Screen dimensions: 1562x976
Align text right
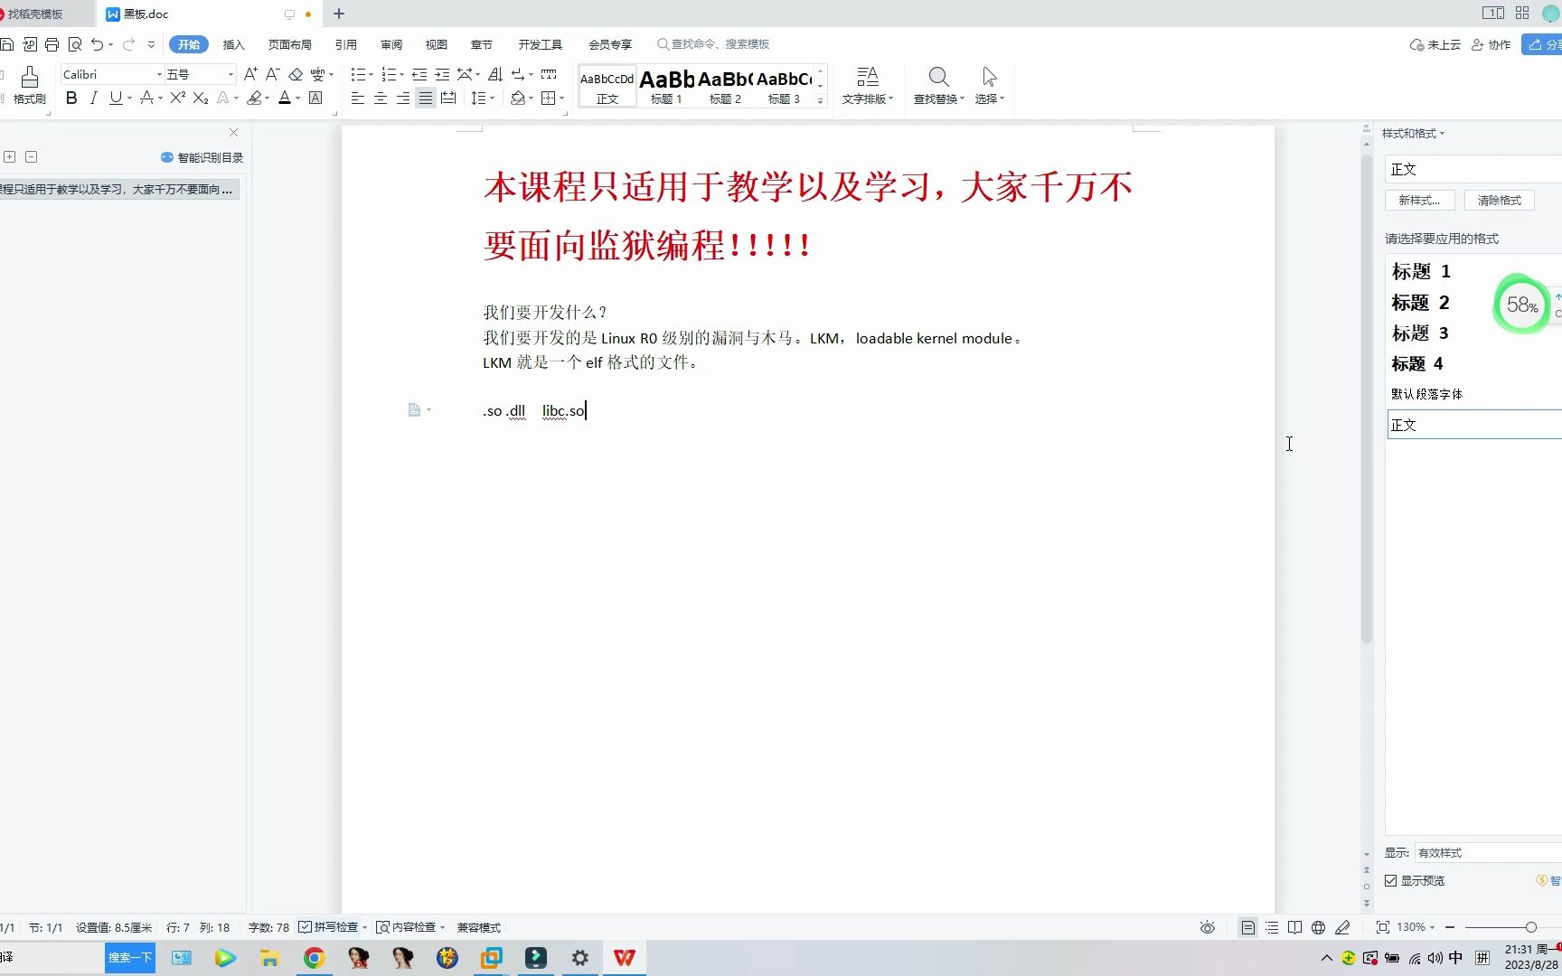[403, 98]
